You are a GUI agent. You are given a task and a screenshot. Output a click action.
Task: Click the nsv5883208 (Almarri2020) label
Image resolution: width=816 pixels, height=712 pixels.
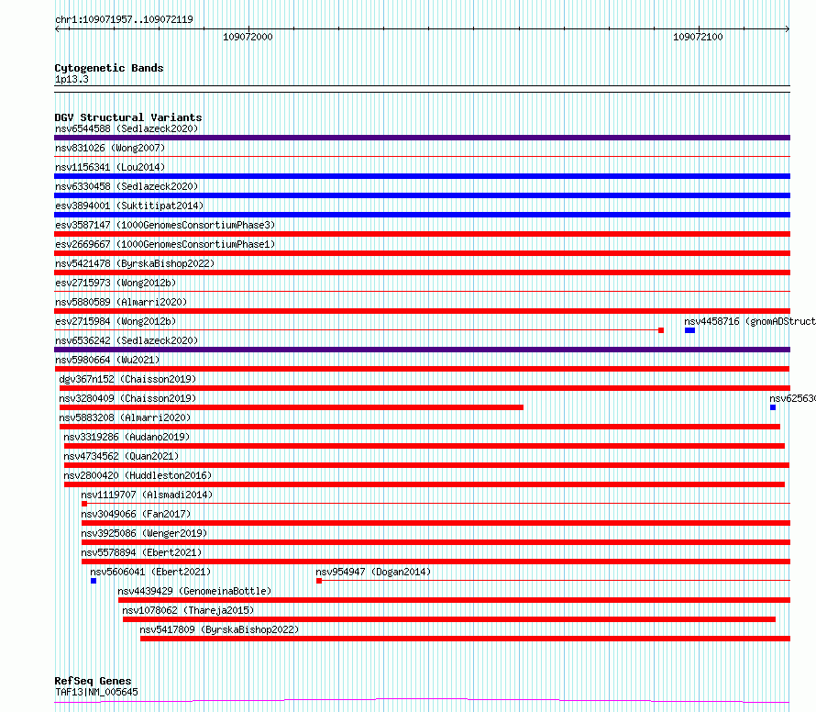(125, 417)
